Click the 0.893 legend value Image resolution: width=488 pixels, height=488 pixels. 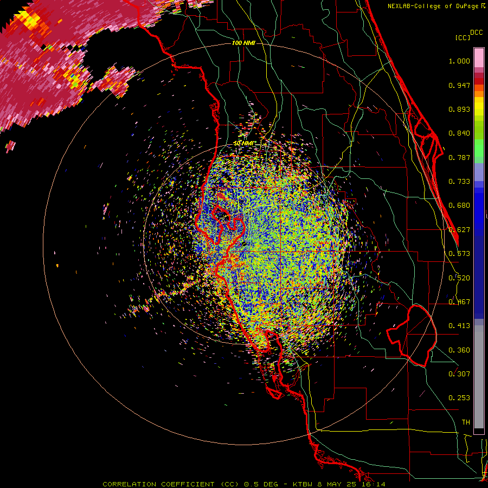[459, 109]
